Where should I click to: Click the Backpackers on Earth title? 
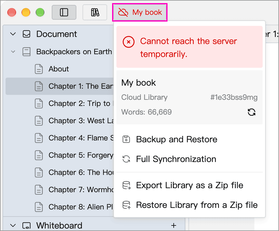click(74, 52)
